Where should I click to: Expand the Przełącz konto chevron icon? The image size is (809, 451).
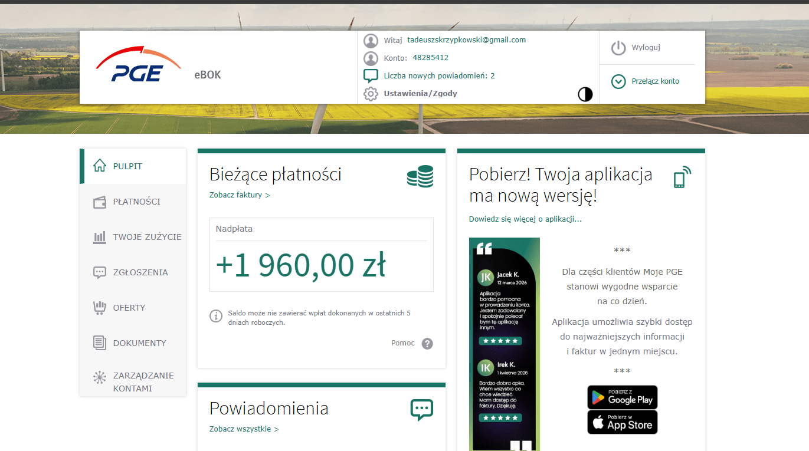pyautogui.click(x=618, y=81)
